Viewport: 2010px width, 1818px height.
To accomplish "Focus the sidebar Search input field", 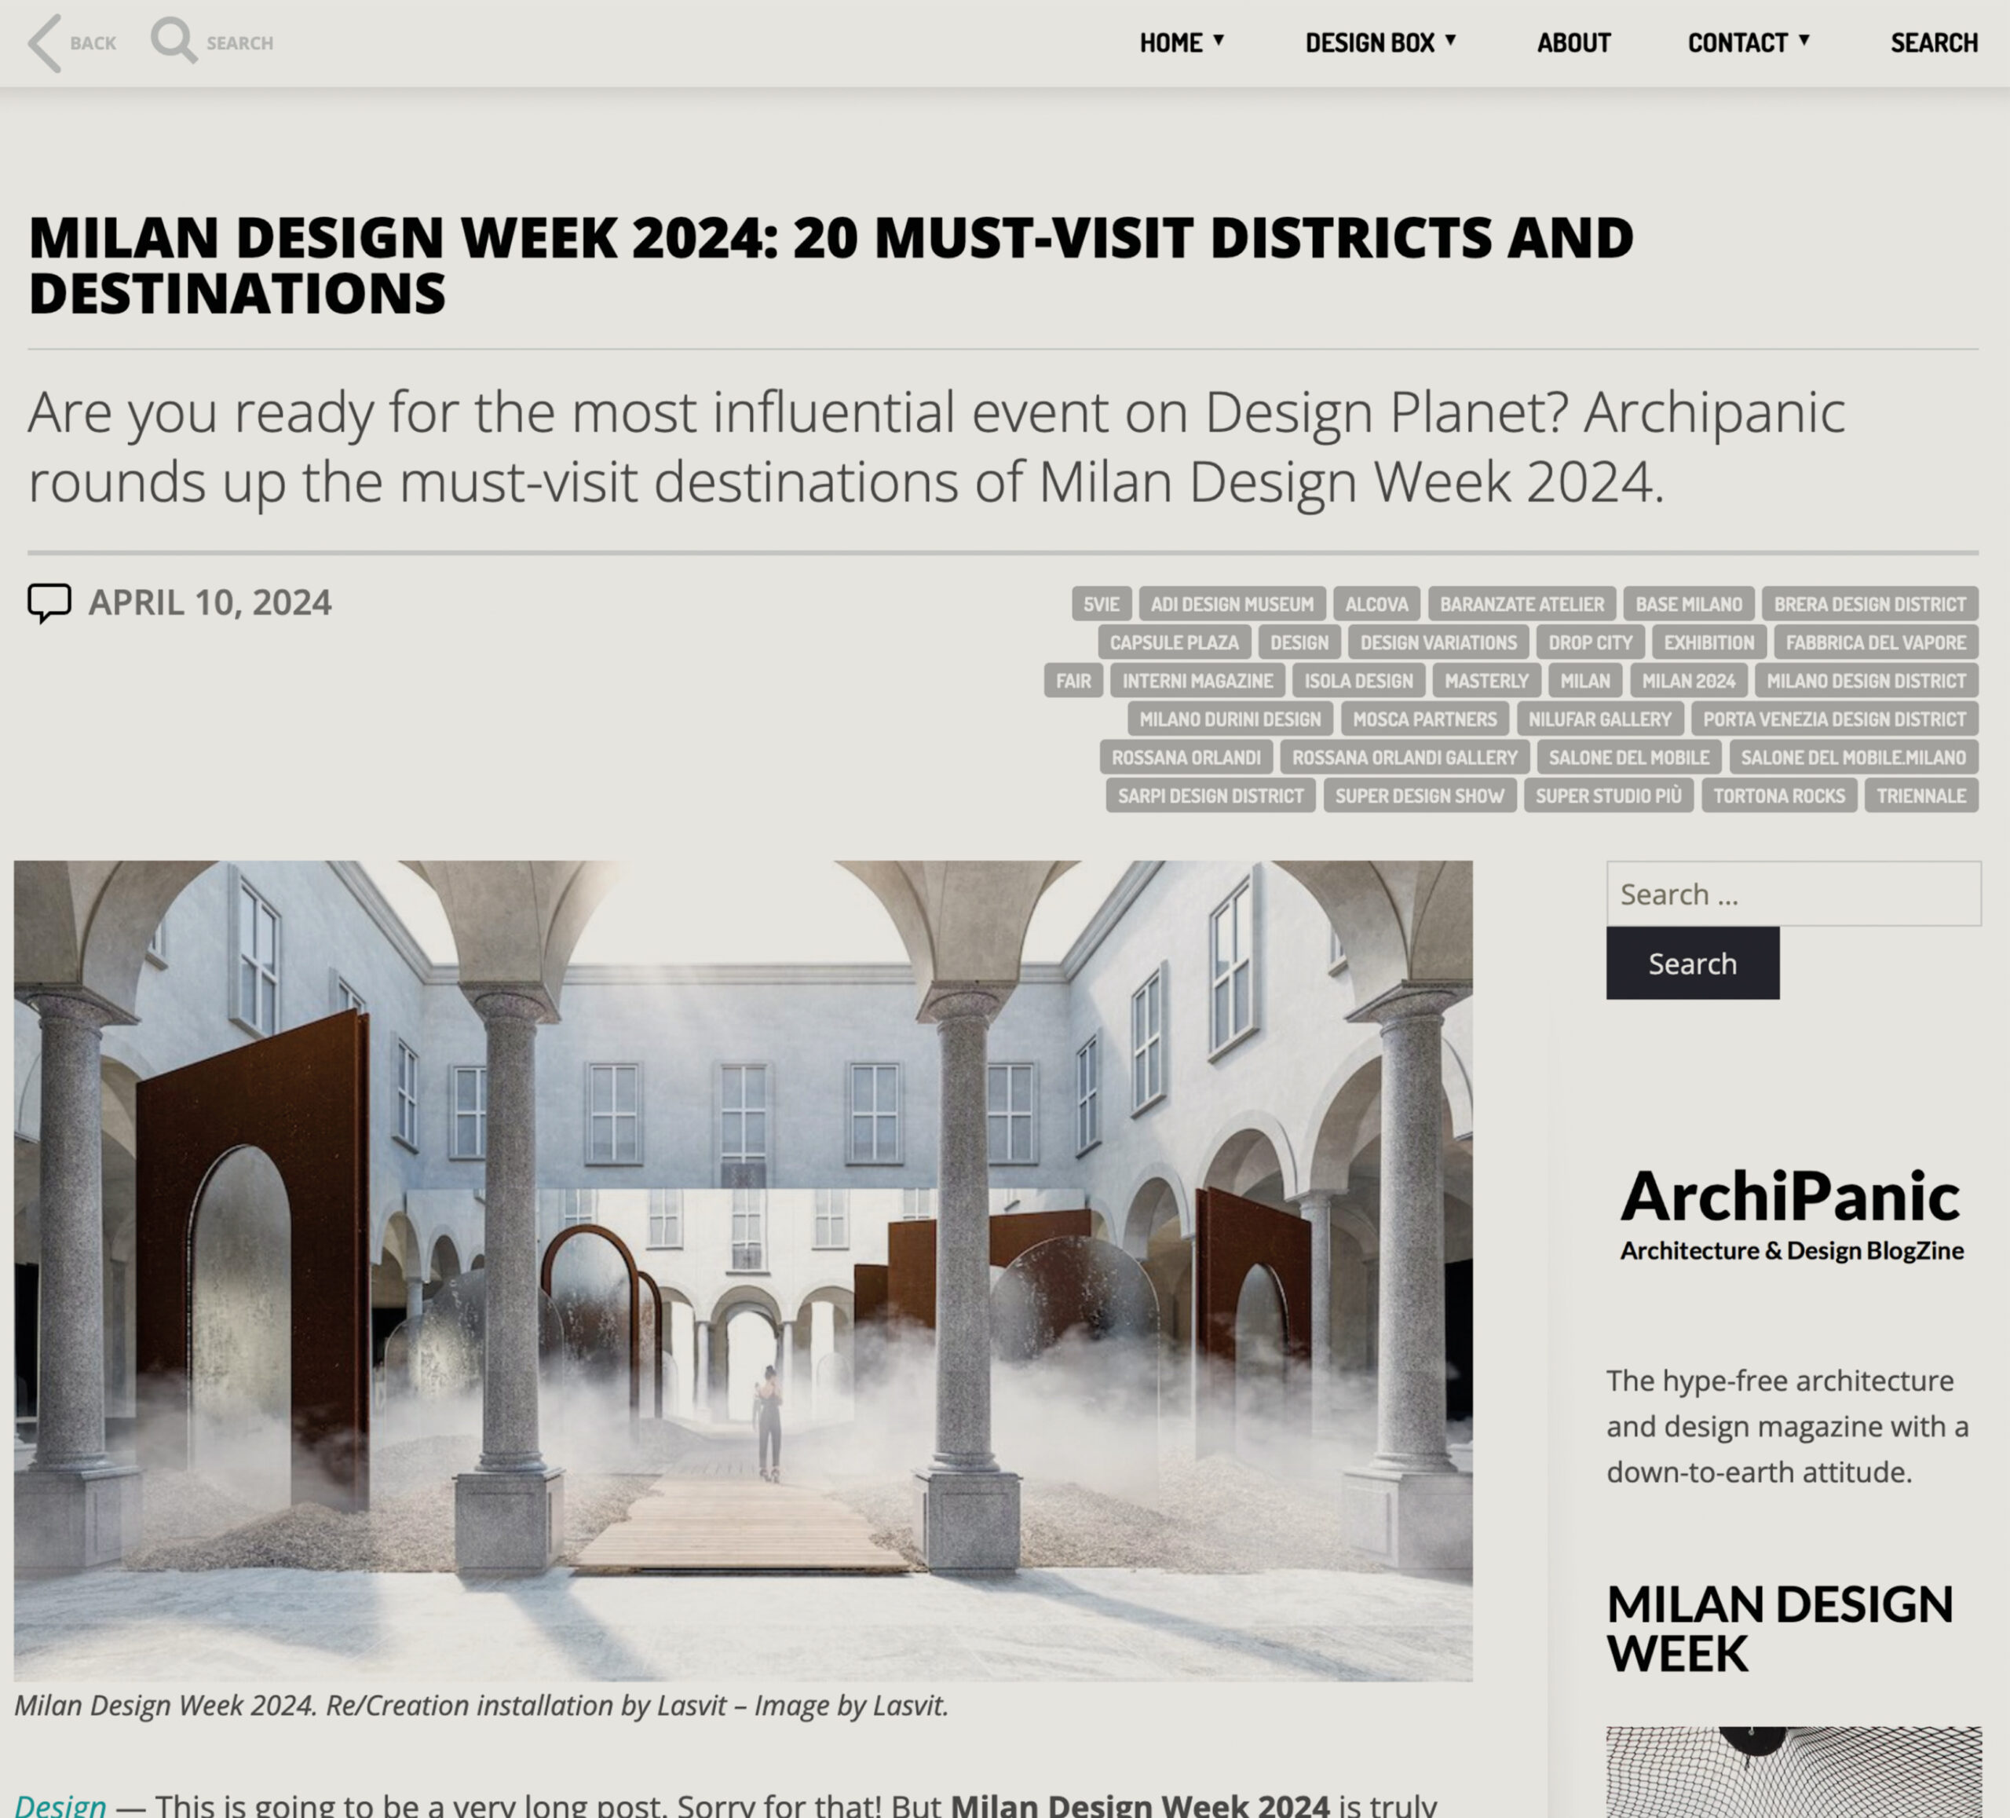I will pos(1793,894).
